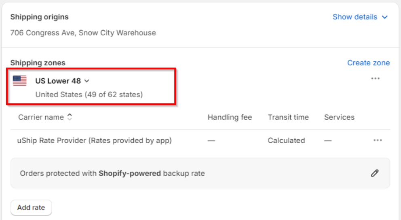Click the Carrier name column header

click(41, 117)
